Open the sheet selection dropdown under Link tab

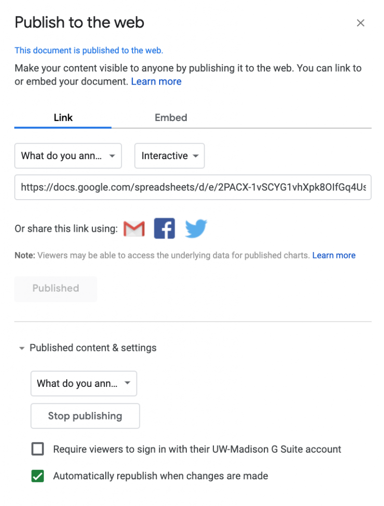68,156
